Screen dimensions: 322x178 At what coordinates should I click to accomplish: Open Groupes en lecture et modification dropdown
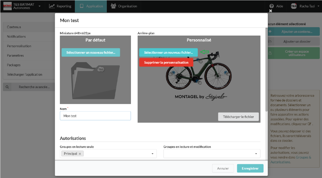212,154
